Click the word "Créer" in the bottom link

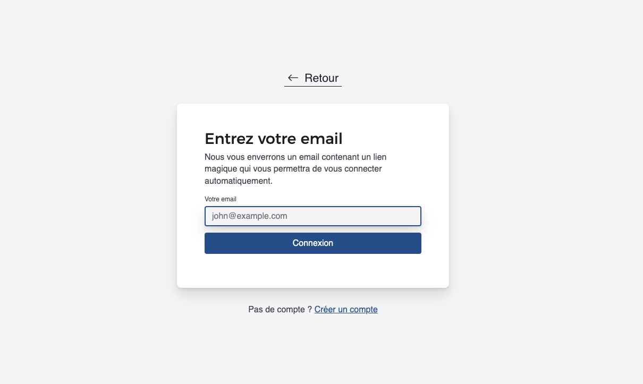coord(325,309)
